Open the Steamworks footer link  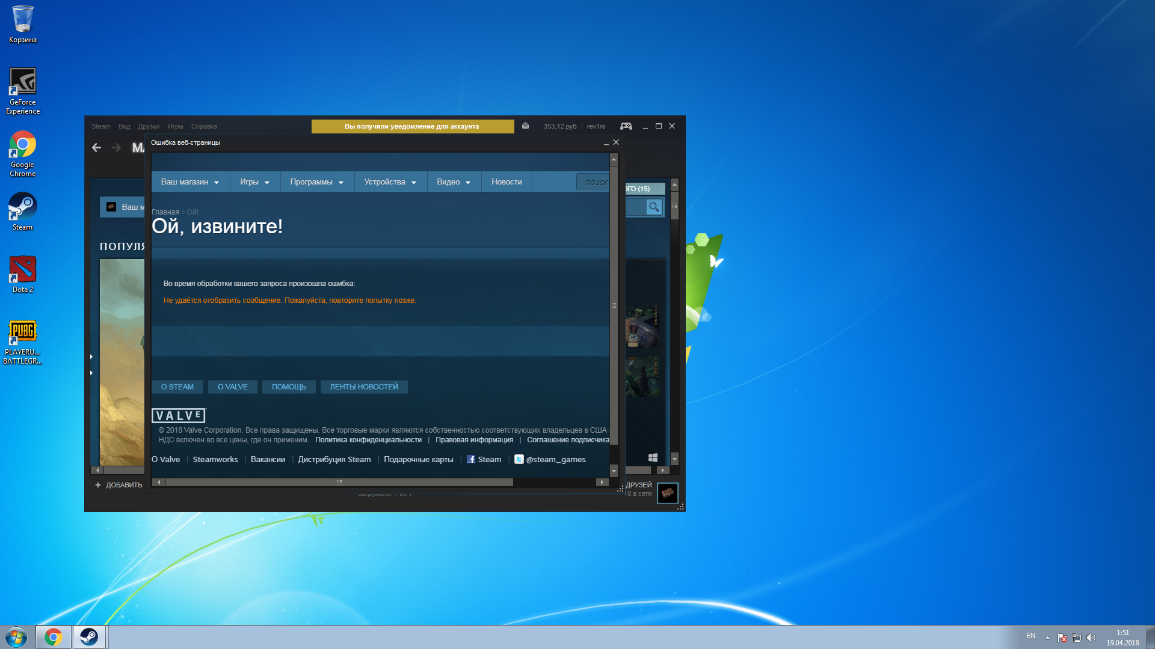(215, 460)
